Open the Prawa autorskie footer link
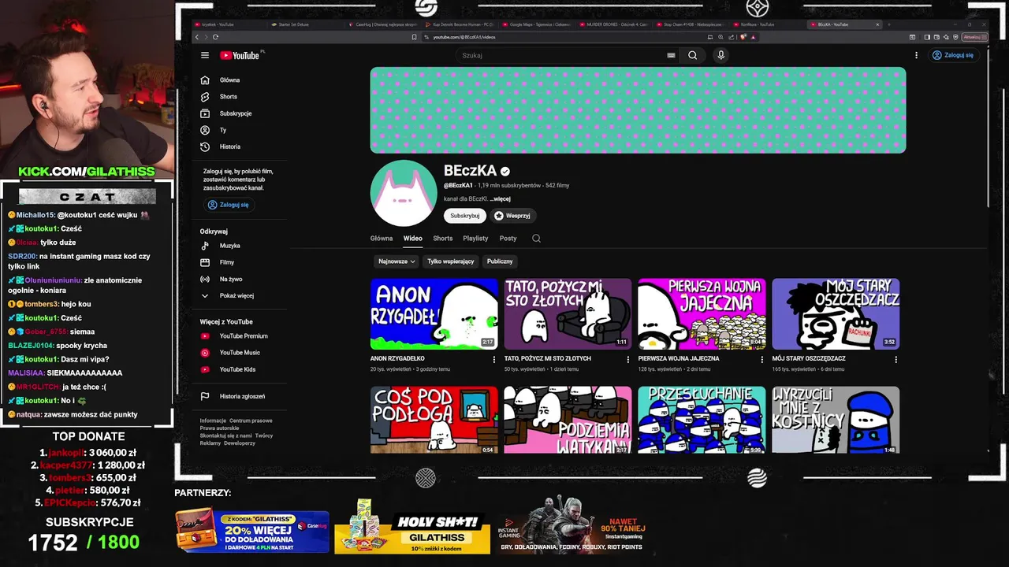The width and height of the screenshot is (1009, 567). pos(219,428)
